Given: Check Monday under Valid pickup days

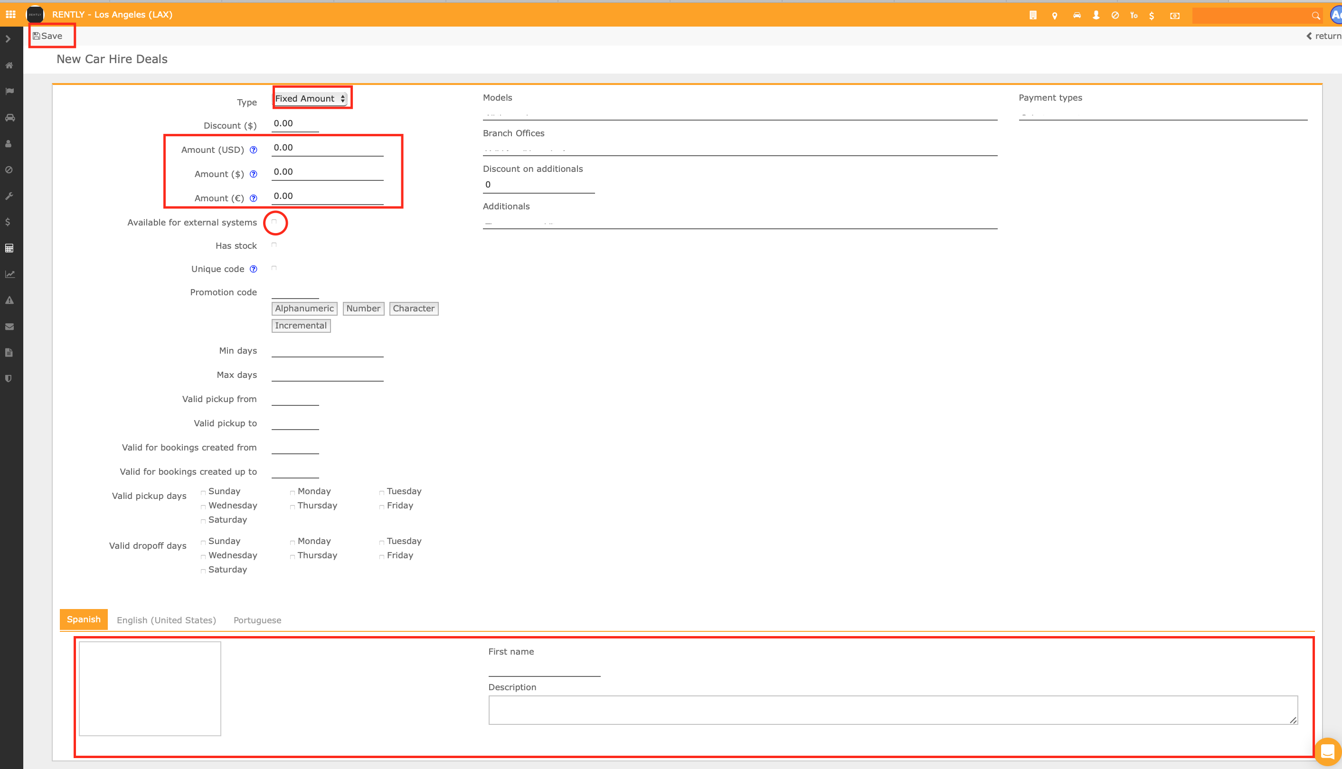Looking at the screenshot, I should click(292, 493).
